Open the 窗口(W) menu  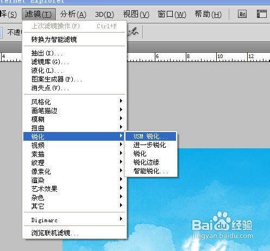[172, 14]
